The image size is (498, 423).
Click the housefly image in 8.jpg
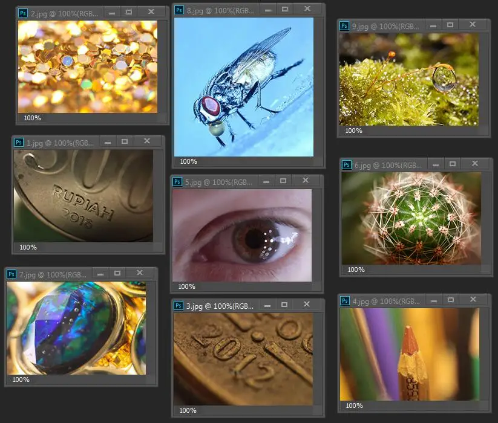244,87
